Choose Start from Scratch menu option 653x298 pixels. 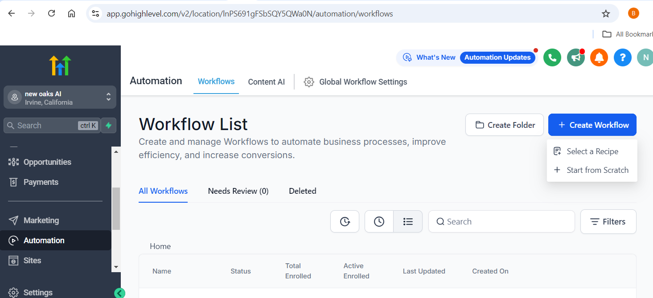tap(597, 170)
